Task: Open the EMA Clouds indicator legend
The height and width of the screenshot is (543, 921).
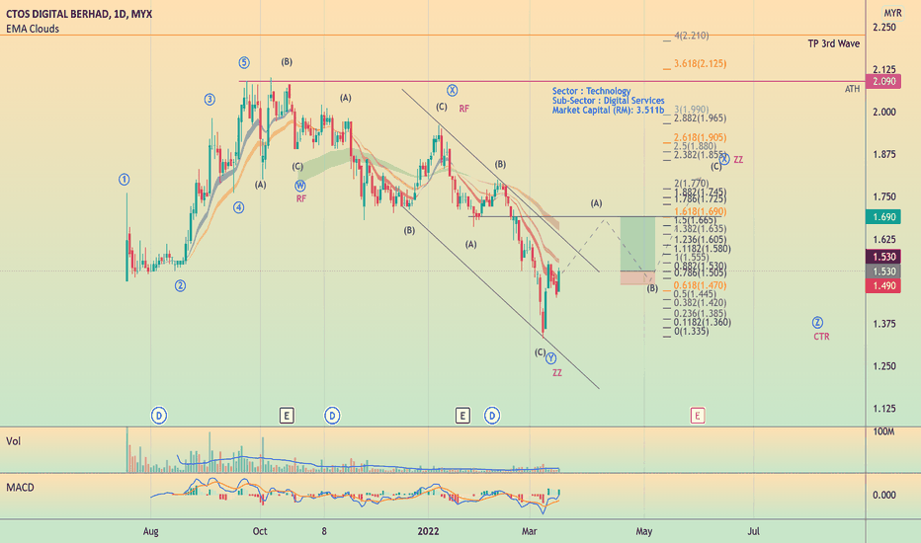Action: tap(33, 29)
